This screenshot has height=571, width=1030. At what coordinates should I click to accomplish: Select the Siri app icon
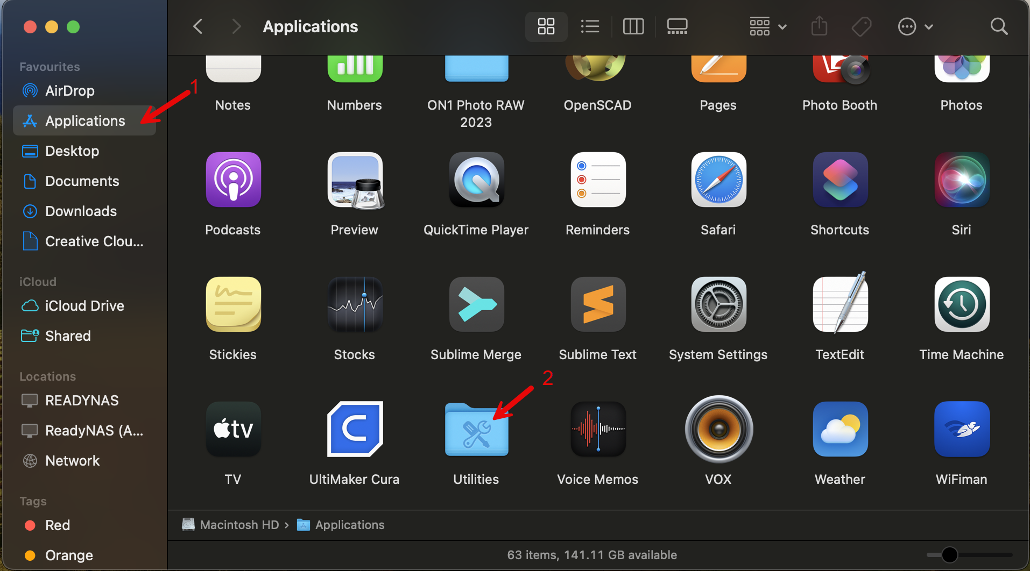coord(962,180)
